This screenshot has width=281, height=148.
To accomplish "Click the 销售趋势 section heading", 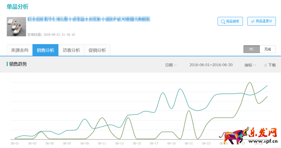I will coord(18,64).
